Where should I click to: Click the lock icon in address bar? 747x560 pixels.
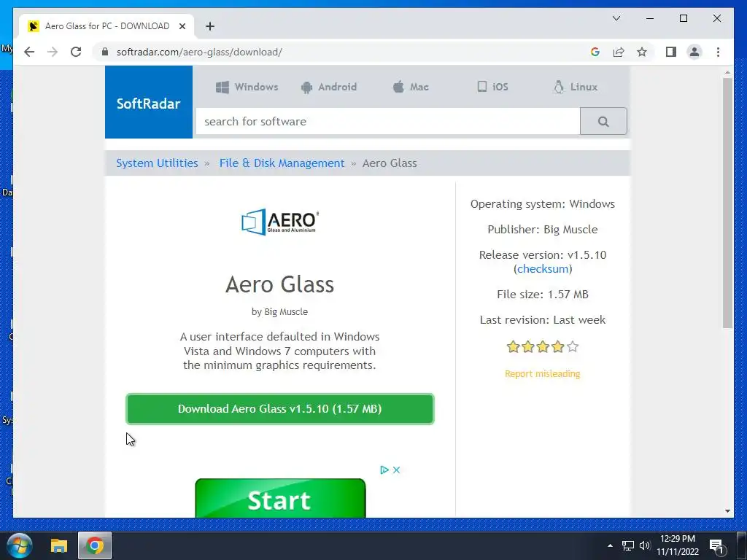(x=105, y=52)
